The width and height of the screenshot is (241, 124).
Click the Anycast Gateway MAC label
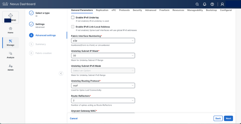click(84, 111)
